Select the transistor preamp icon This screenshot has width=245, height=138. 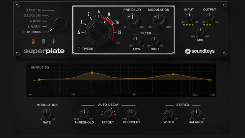(44, 42)
